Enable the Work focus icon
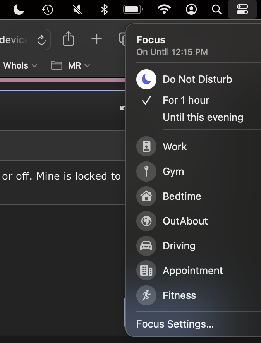The width and height of the screenshot is (261, 343). click(146, 146)
